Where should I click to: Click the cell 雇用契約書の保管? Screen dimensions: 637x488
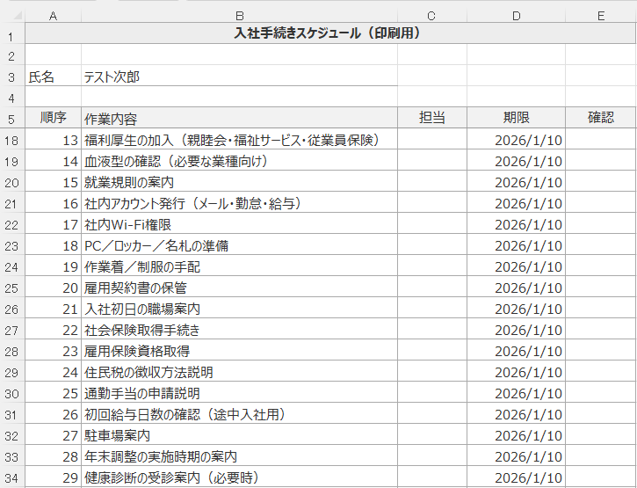[x=239, y=288]
